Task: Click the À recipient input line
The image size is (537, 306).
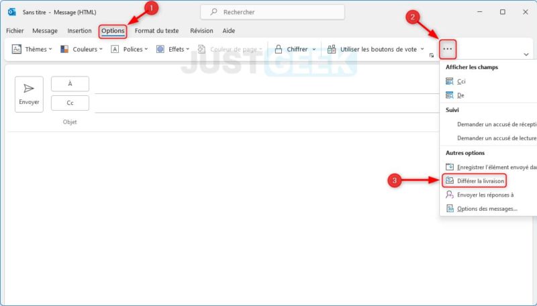Action: [x=266, y=87]
